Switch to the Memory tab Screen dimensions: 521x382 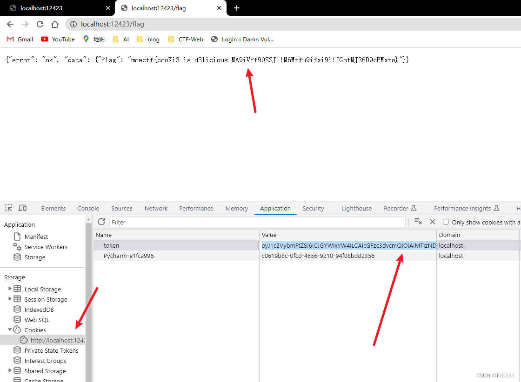(x=237, y=208)
